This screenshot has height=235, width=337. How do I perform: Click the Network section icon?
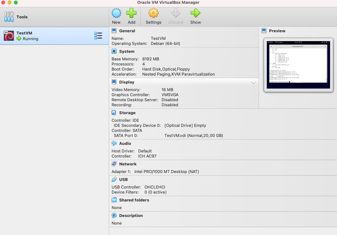click(114, 164)
